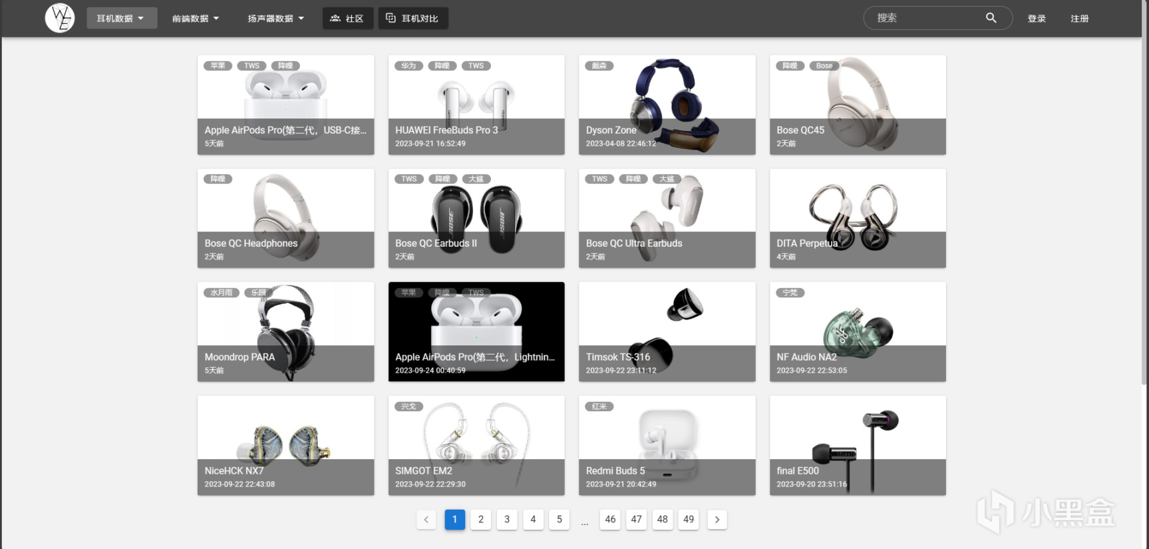Click the 登录 login link
The height and width of the screenshot is (549, 1149).
(1037, 19)
